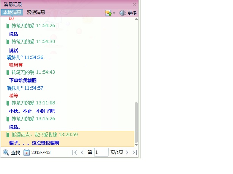Click the 消息记录 window title

click(13, 5)
